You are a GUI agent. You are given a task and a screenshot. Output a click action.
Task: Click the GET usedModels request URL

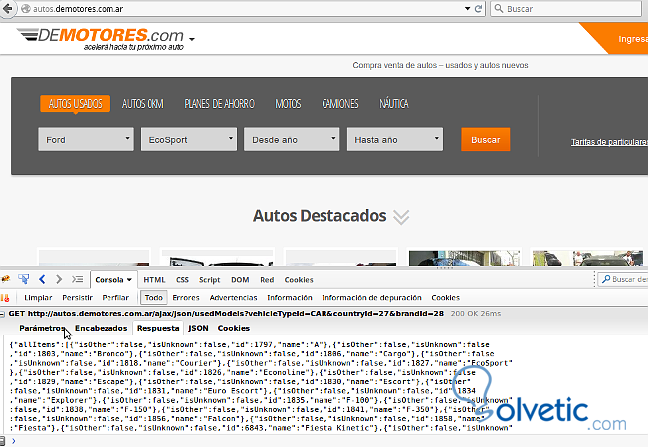point(226,313)
